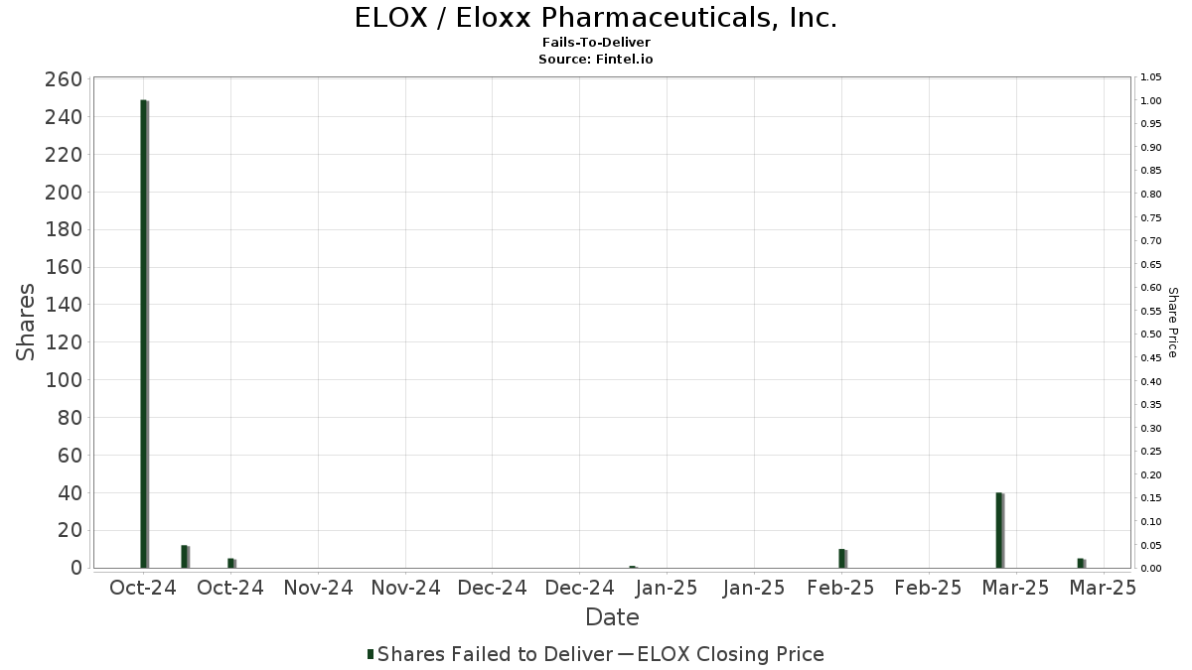This screenshot has width=1192, height=670.
Task: Click the Shares y-axis title
Action: 26,323
